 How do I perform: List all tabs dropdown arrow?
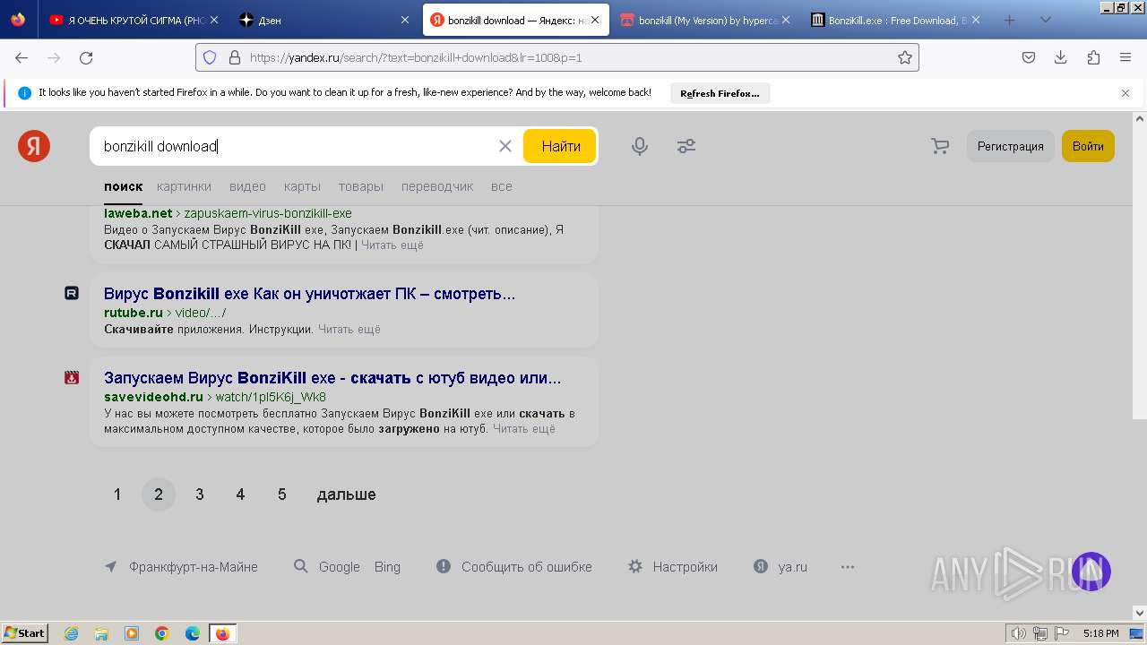click(x=1045, y=20)
